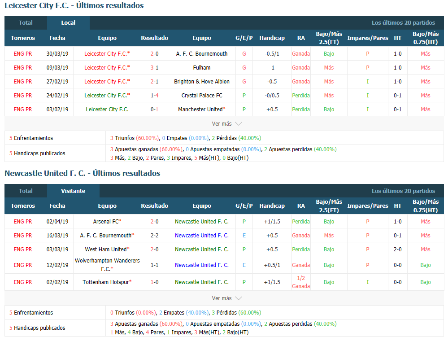Switch to Total tab in Newcastle table
448x337 pixels.
coord(26,191)
